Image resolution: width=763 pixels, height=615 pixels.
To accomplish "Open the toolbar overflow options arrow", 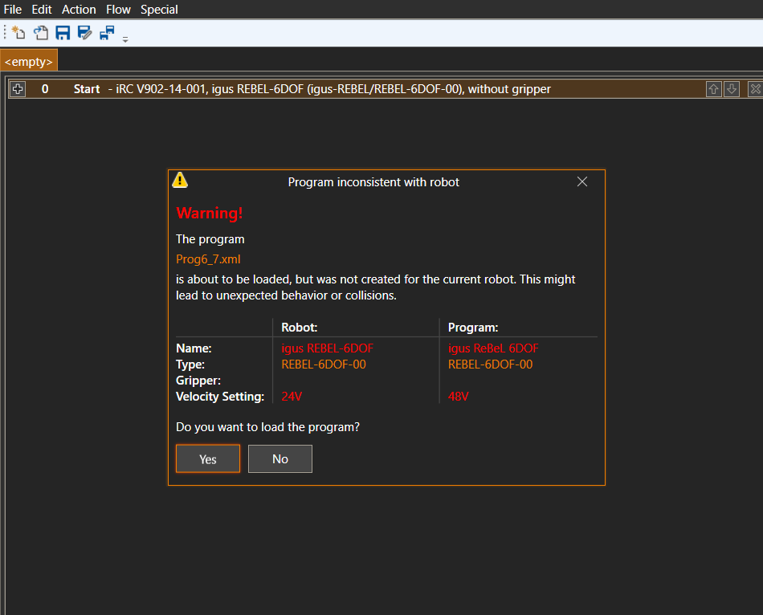I will (125, 37).
